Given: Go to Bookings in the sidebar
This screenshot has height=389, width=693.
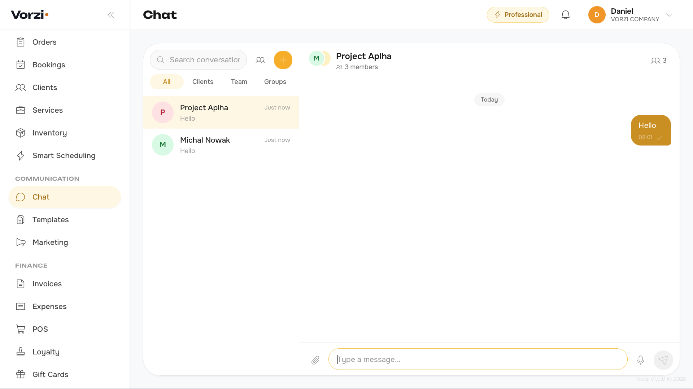Looking at the screenshot, I should coord(65,65).
